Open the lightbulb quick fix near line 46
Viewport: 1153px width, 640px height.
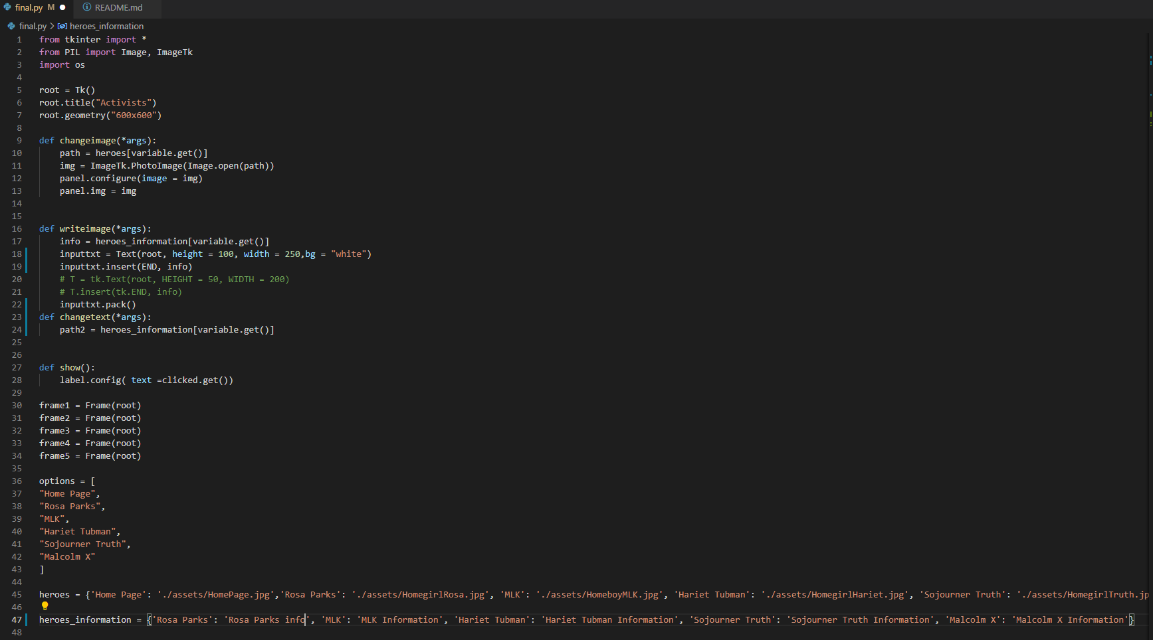coord(45,606)
